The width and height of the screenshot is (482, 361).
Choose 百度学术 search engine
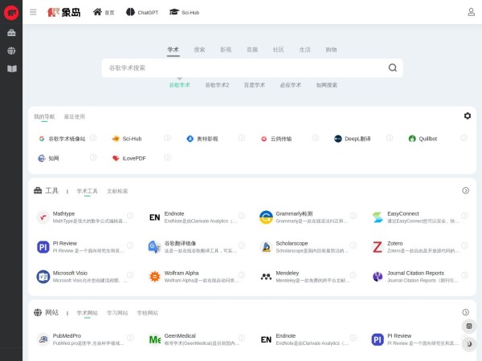[x=254, y=85]
